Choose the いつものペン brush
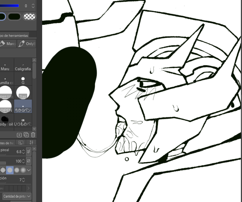The height and width of the screenshot is (202, 242). point(23,120)
